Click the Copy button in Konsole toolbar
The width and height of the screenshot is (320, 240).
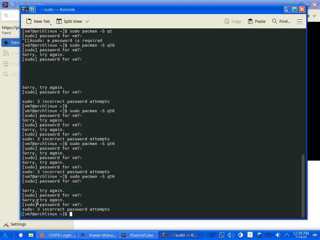[233, 22]
